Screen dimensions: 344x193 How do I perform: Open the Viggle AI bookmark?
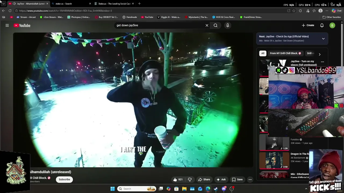(169, 17)
